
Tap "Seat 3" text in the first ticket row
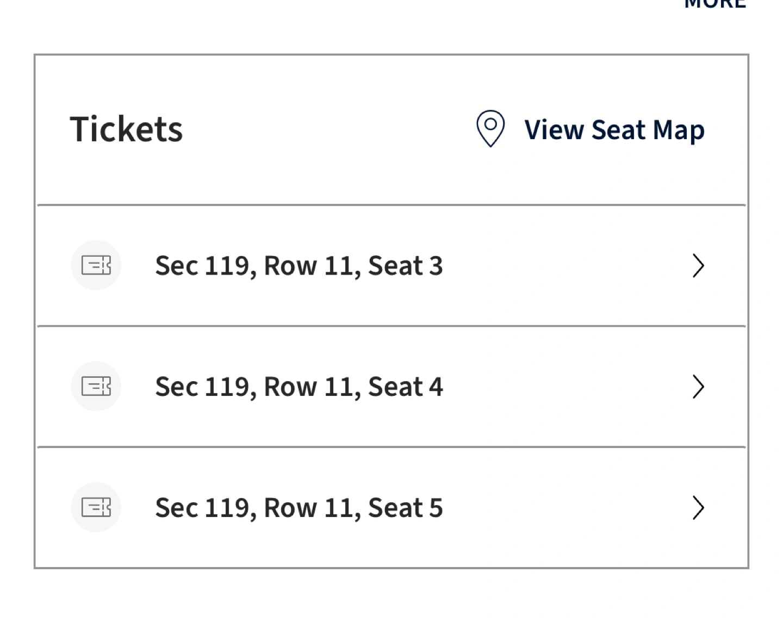click(x=405, y=266)
